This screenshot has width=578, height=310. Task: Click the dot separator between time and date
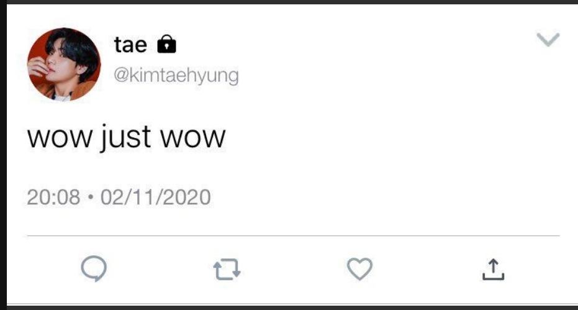[x=91, y=198]
